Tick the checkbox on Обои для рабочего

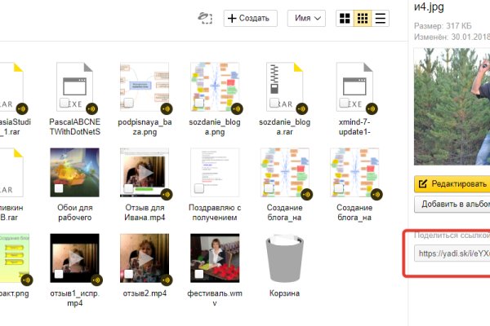[x=60, y=188]
